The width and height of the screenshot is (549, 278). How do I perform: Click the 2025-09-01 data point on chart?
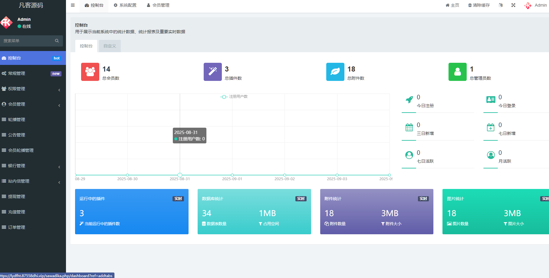coord(232,175)
